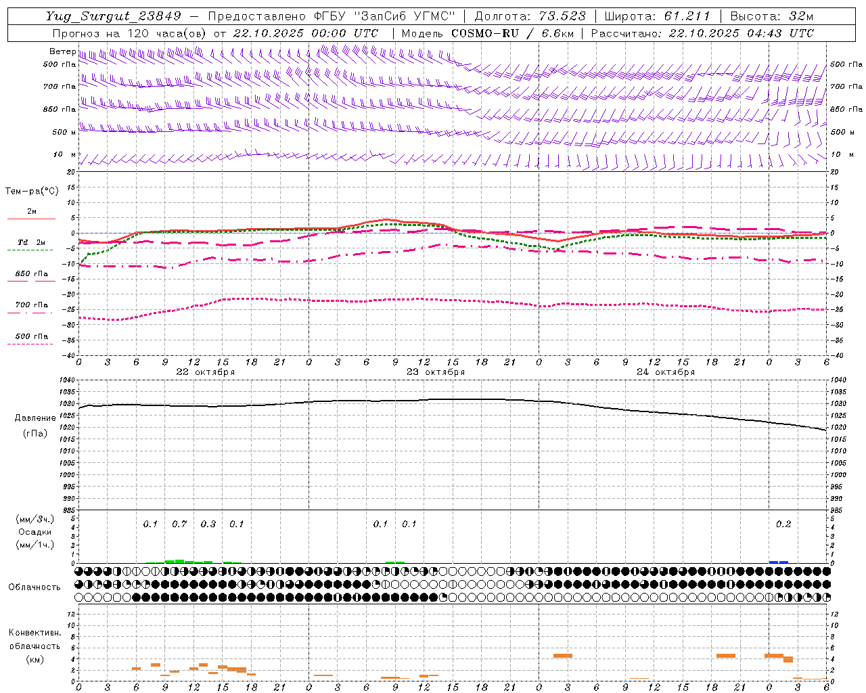Click the Конвективн. chart title
Viewport: 866px width, 693px height.
[35, 633]
